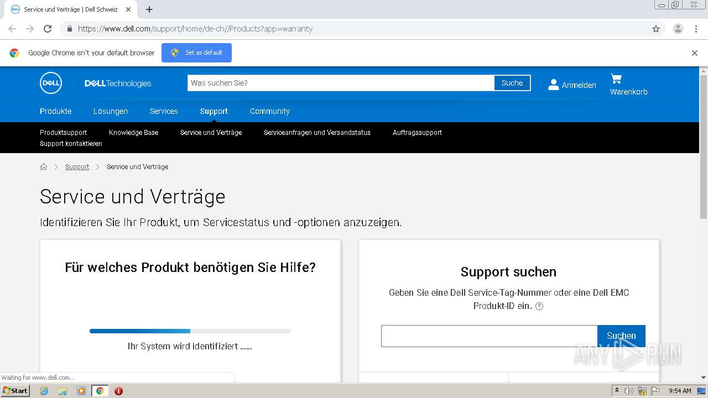The width and height of the screenshot is (708, 398).
Task: Click the Suche button
Action: coord(512,83)
